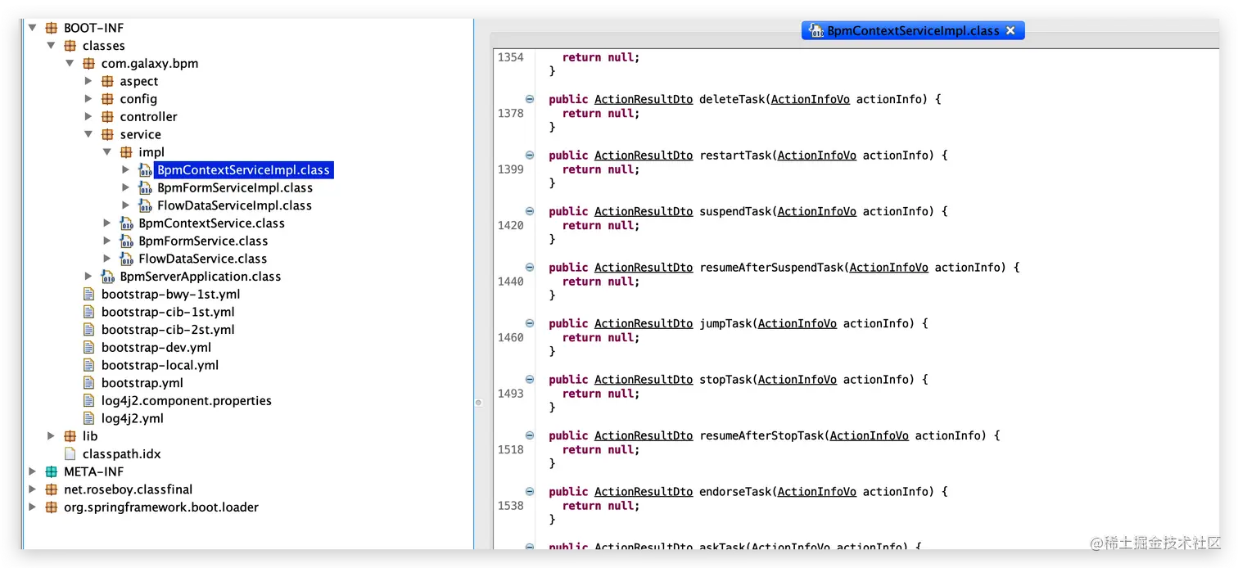Screen dimensions: 1238x568
Task: Collapse the com.galaxy.bpm package
Action: pyautogui.click(x=70, y=64)
